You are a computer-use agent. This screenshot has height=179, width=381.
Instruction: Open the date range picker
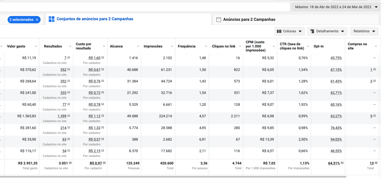(336, 7)
